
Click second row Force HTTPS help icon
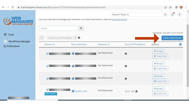126,66
